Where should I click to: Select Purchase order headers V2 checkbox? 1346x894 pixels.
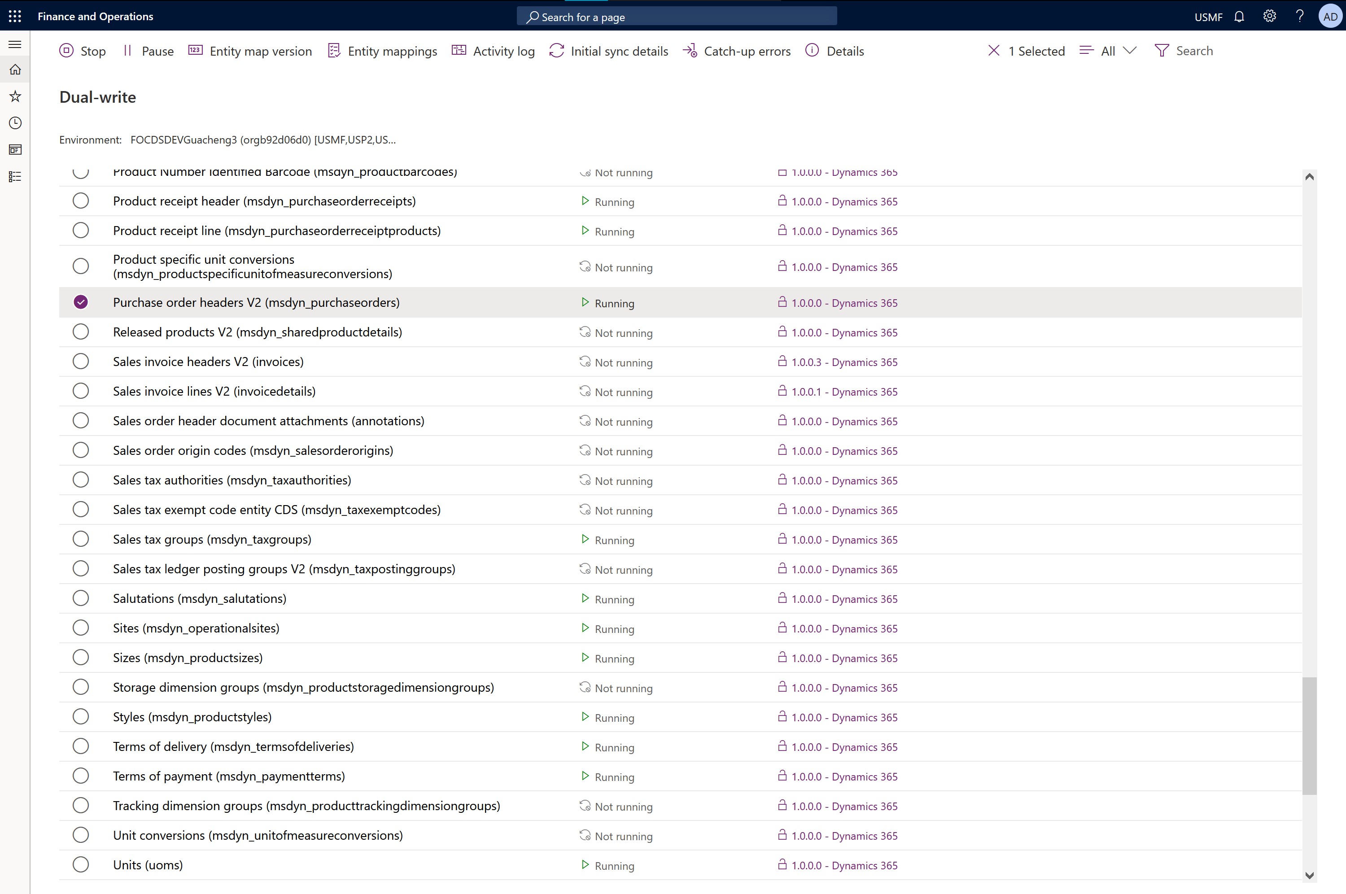click(x=81, y=301)
